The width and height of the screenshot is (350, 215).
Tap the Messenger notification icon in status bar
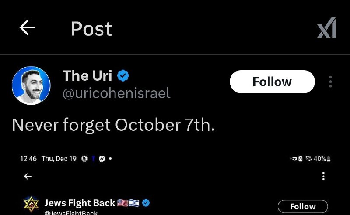coord(102,159)
